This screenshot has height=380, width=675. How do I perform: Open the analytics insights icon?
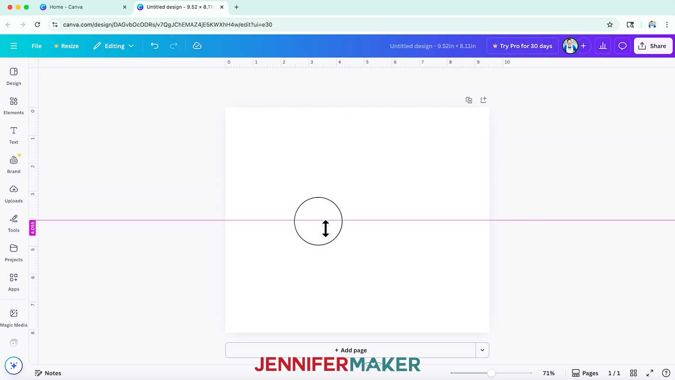(x=603, y=46)
